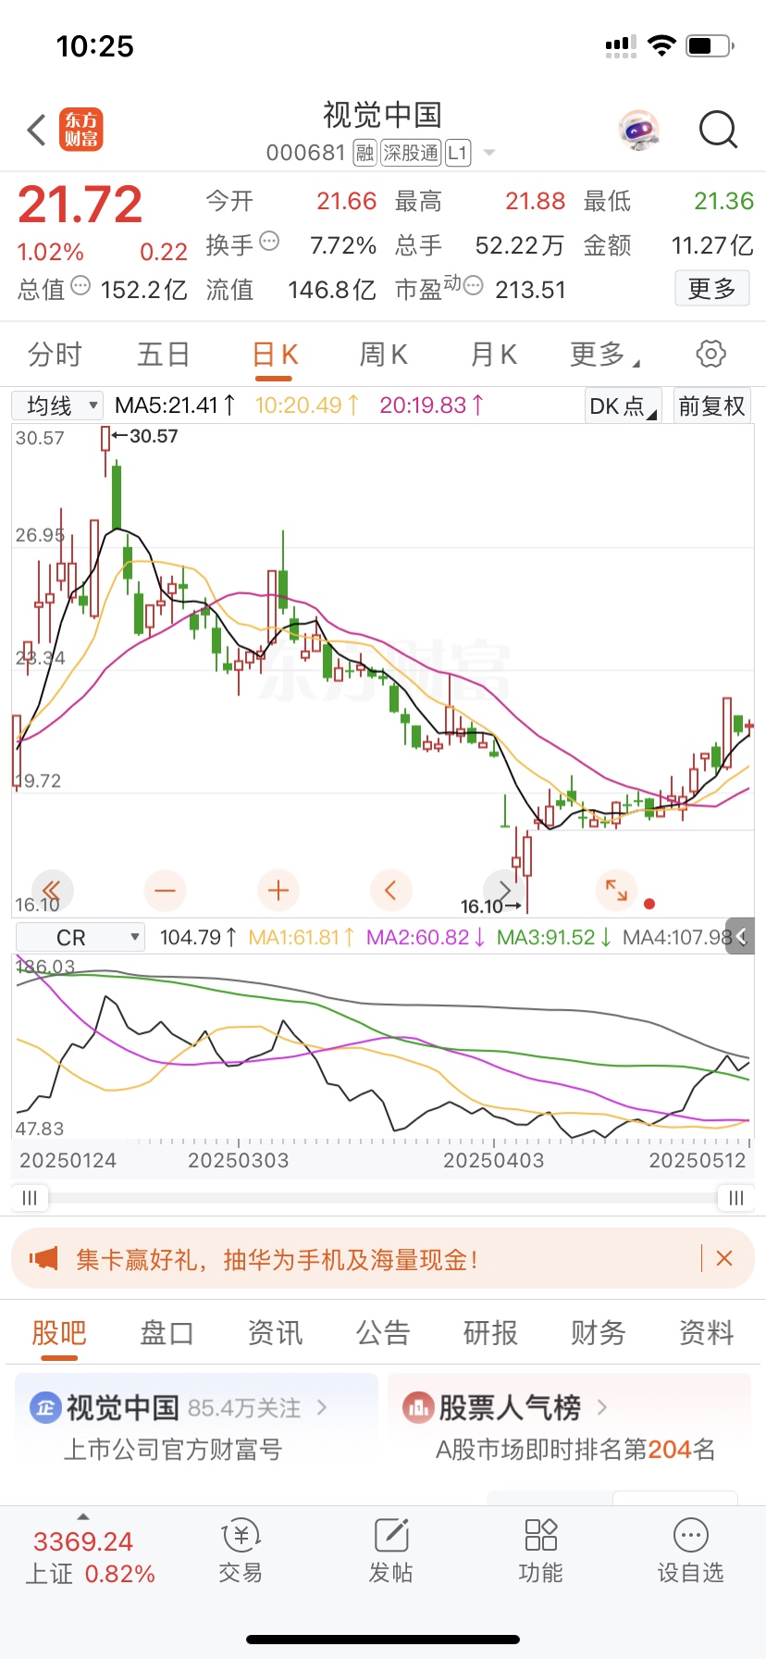Open 功能 functions icon
766x1659 pixels.
pyautogui.click(x=540, y=1536)
